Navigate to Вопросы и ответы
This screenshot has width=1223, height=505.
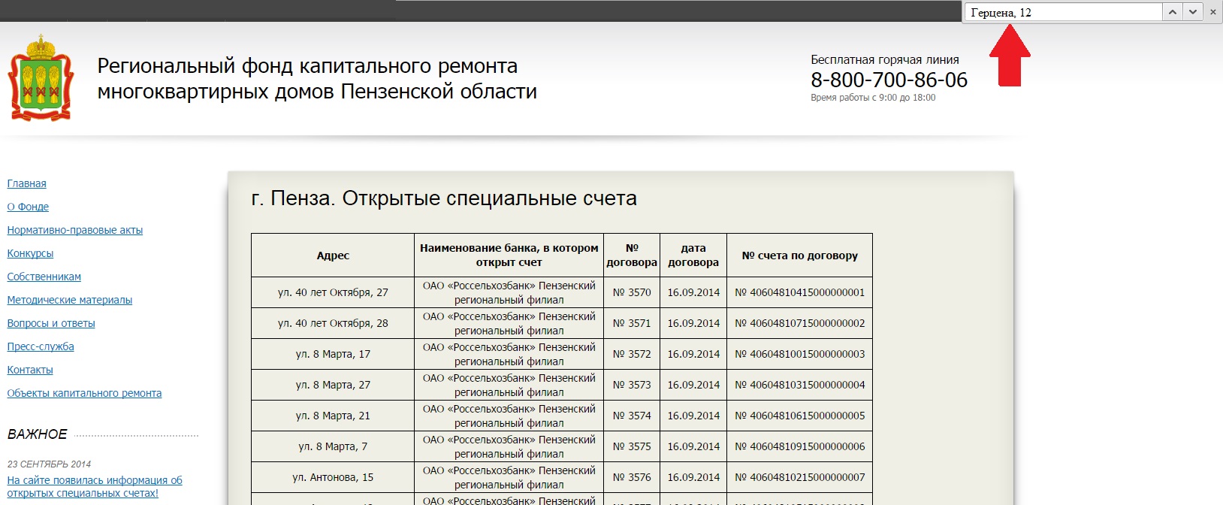51,323
